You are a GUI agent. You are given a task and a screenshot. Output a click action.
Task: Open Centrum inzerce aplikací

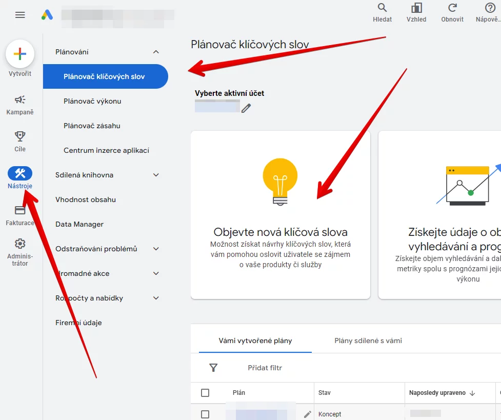tap(106, 150)
